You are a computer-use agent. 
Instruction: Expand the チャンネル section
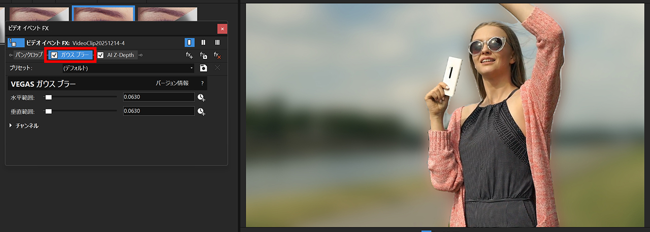click(x=12, y=126)
